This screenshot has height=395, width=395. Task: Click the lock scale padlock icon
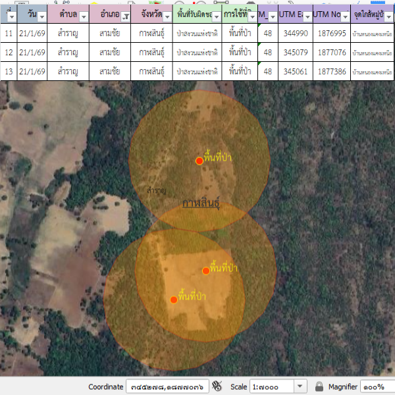tap(319, 386)
